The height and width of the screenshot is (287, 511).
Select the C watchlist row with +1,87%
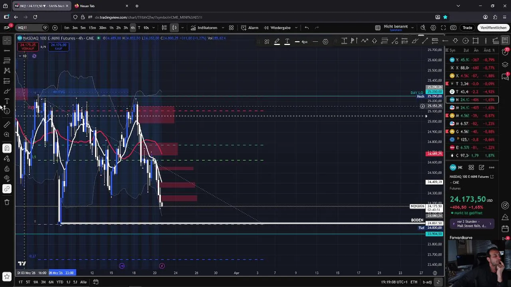tap(472, 155)
